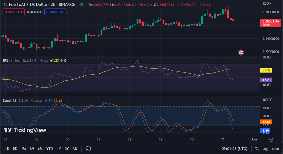Toggle logarithmic scale
The height and width of the screenshot is (154, 283).
(x=265, y=149)
